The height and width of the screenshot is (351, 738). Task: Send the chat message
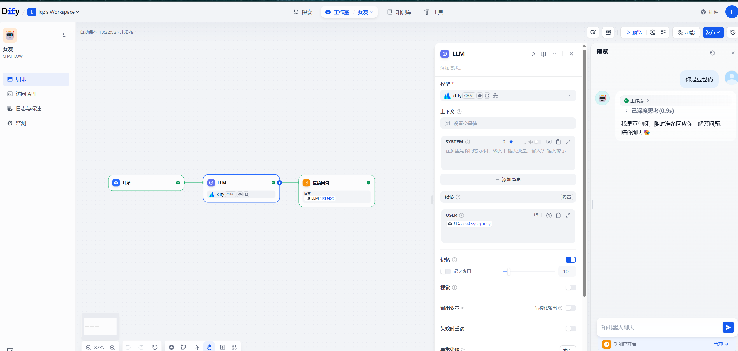click(x=728, y=327)
